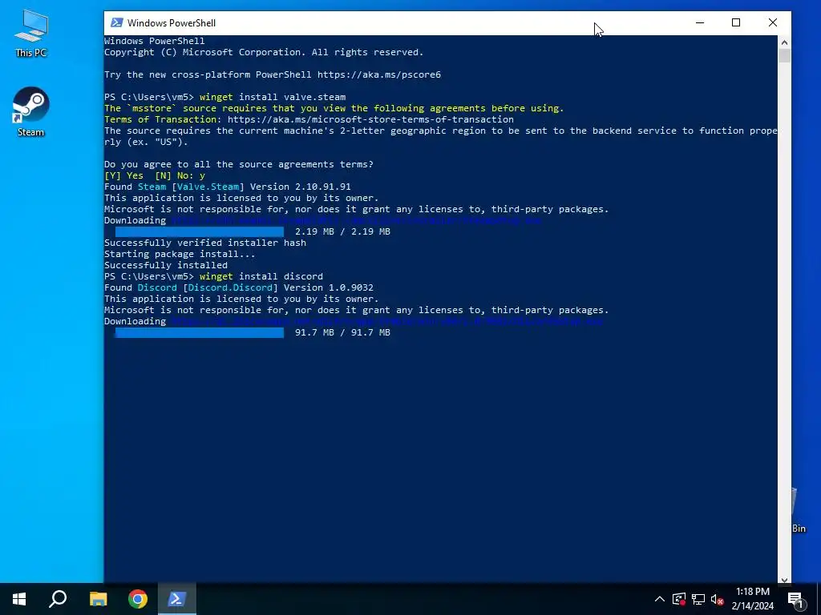Open the This PC desktop icon
Image resolution: width=821 pixels, height=615 pixels.
tap(31, 34)
